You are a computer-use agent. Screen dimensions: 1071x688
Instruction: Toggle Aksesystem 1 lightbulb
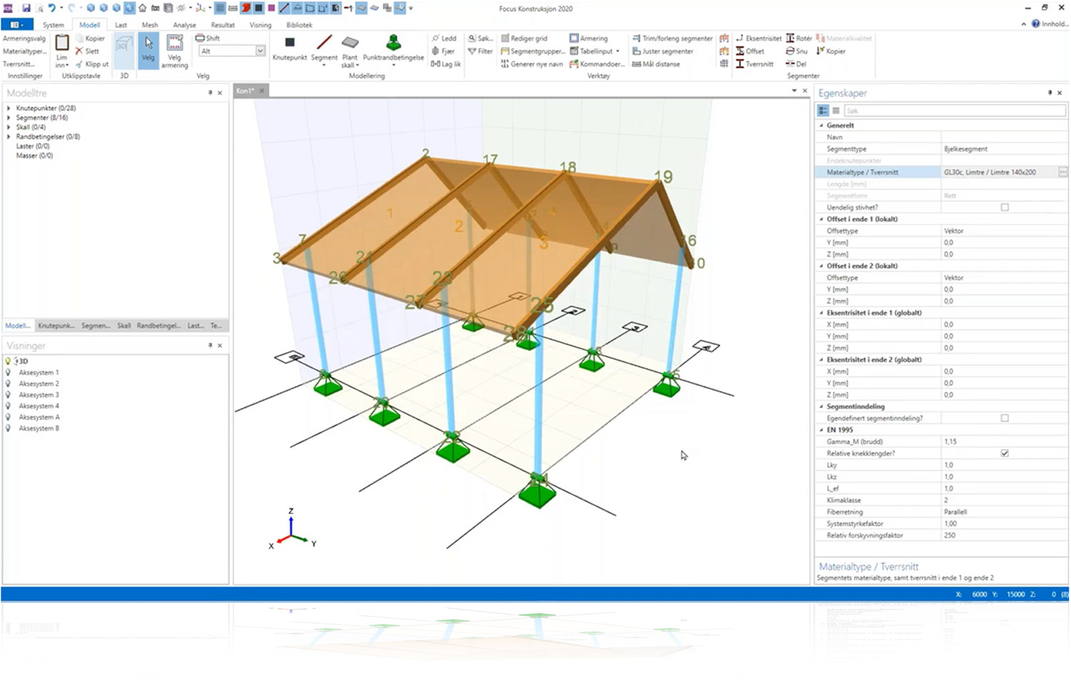[x=8, y=373]
